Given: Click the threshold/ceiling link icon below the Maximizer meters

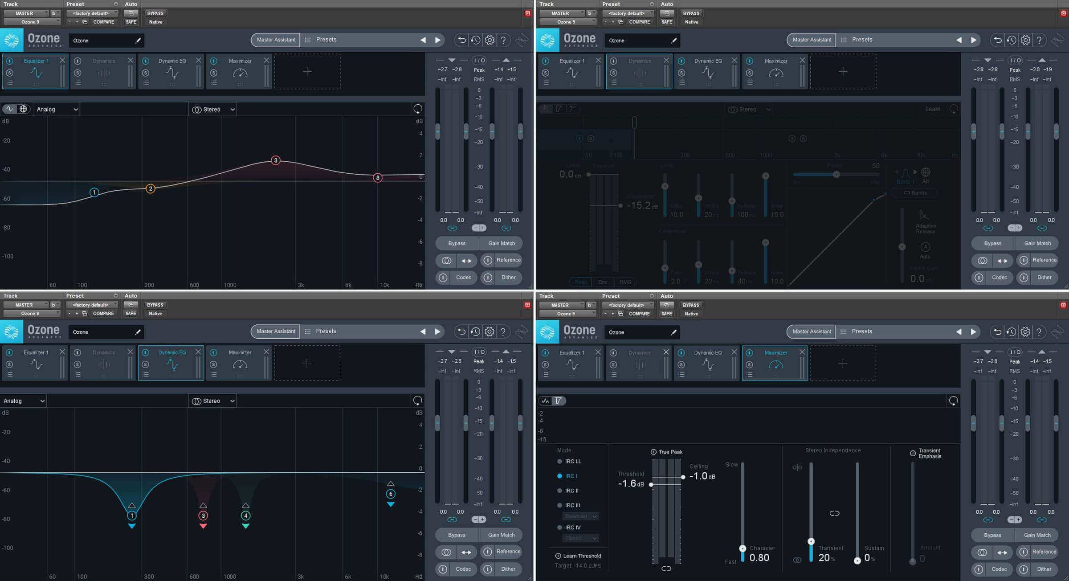Looking at the screenshot, I should point(666,569).
